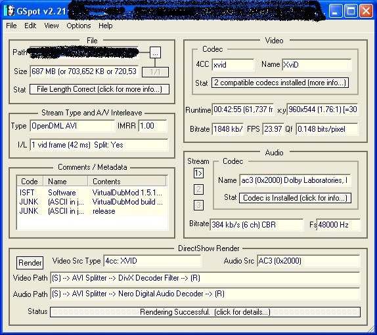Open the file browse button next to Path
The width and height of the screenshot is (377, 335).
pyautogui.click(x=155, y=52)
